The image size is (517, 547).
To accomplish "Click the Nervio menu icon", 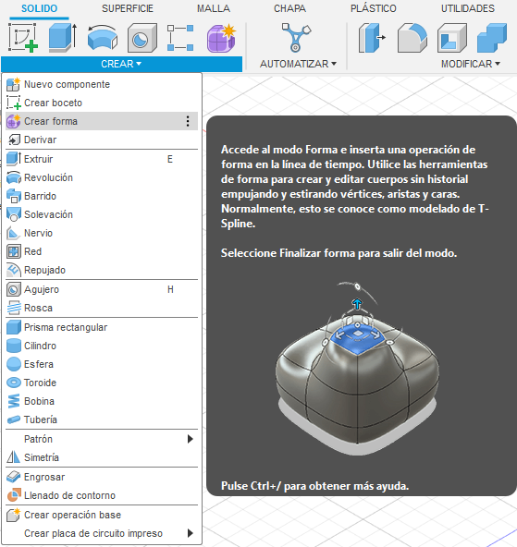I will [14, 233].
